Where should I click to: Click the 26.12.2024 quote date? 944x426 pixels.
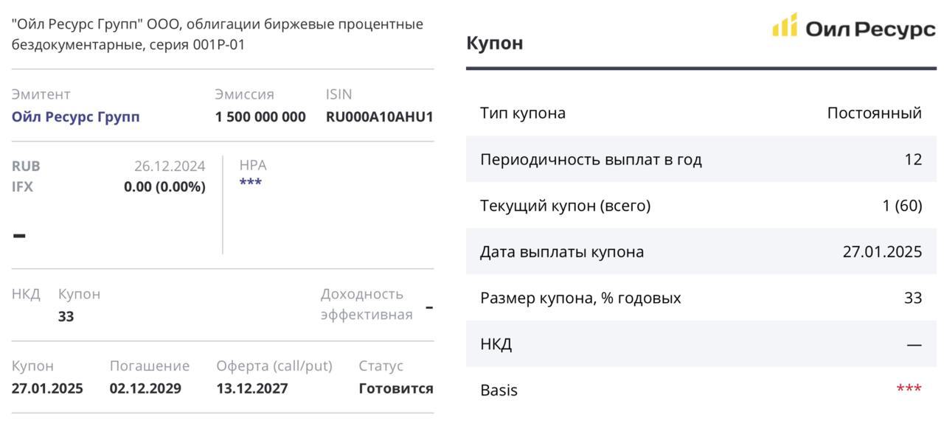click(170, 166)
